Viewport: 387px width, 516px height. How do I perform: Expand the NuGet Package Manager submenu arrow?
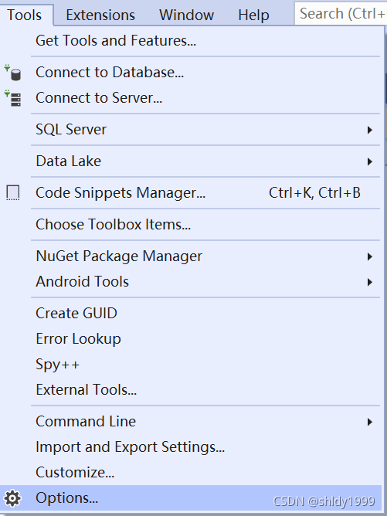click(x=370, y=256)
